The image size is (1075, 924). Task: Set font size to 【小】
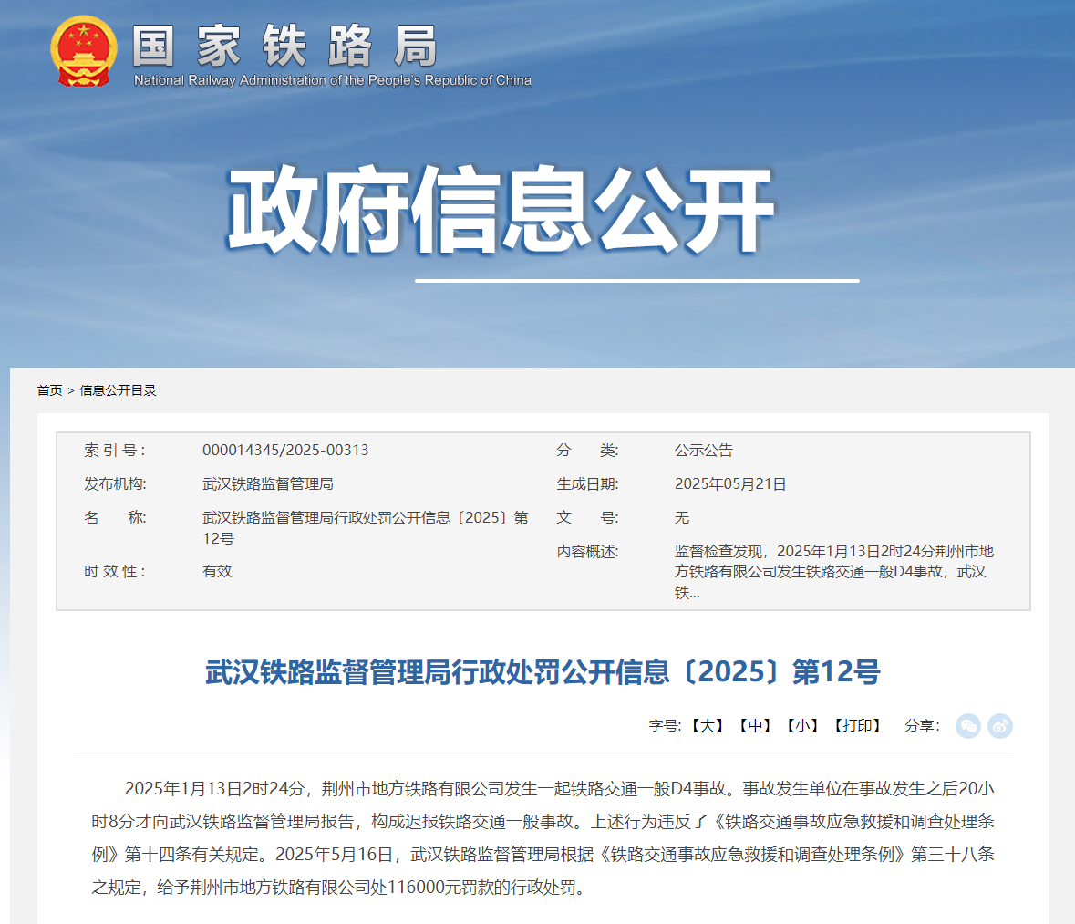(x=802, y=726)
